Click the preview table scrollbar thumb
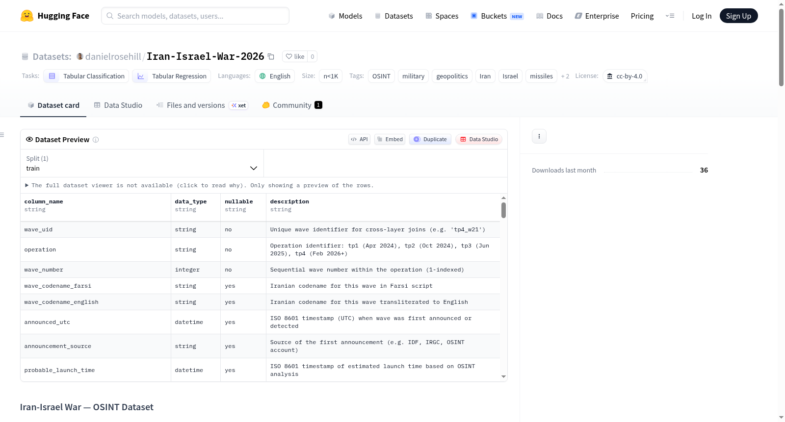Viewport: 785px width, 422px height. tap(503, 210)
